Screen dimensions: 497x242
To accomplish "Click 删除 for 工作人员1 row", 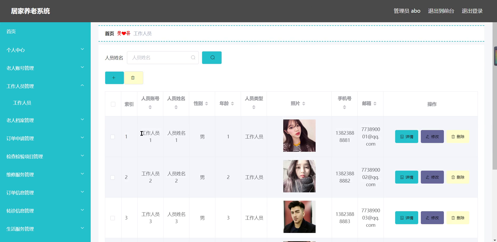I will [x=458, y=137].
